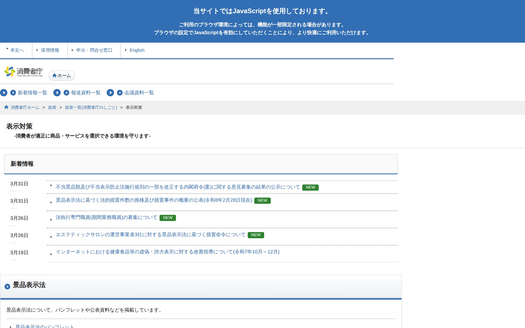
Task: Click the large play circle before 会議資料一覧
Action: 110,93
